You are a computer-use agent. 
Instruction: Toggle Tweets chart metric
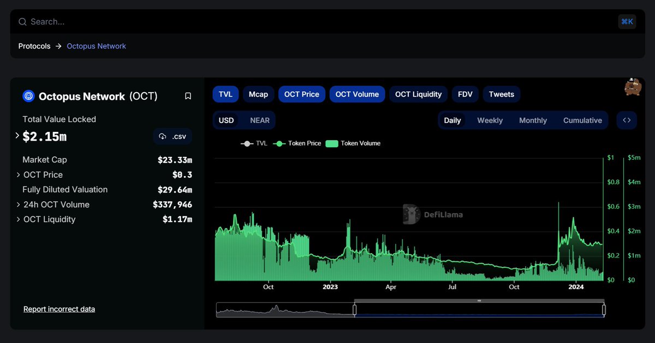(x=501, y=94)
